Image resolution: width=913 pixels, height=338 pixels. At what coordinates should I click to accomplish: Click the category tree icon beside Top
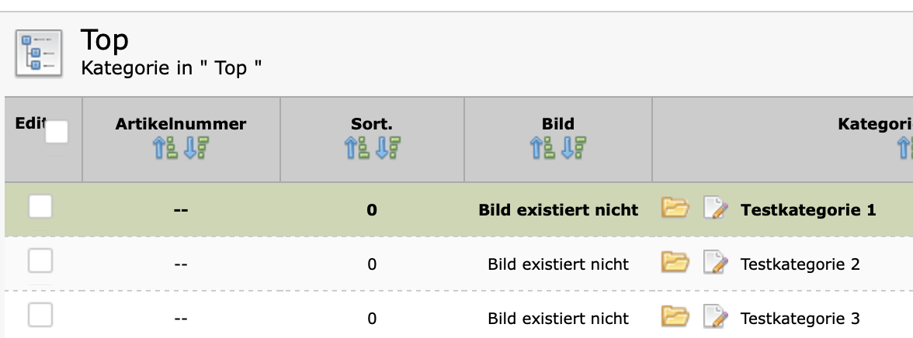click(39, 53)
